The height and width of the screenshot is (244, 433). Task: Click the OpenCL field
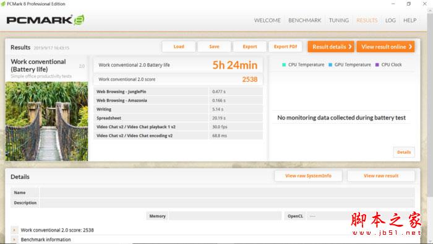pyautogui.click(x=361, y=216)
